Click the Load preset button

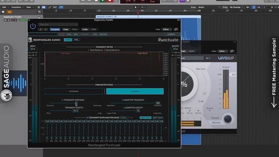(x=69, y=34)
